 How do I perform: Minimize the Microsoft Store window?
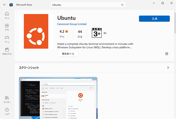click(154, 3)
